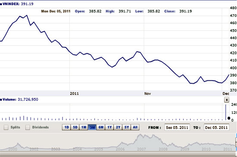This screenshot has width=237, height=157.
Task: Close the Volume panel with the X button
Action: coord(227,100)
